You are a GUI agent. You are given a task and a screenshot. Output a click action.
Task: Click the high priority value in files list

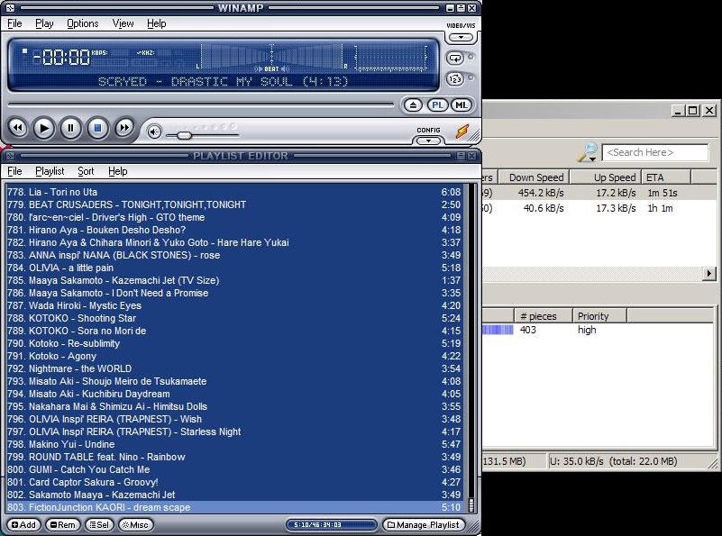pos(587,330)
